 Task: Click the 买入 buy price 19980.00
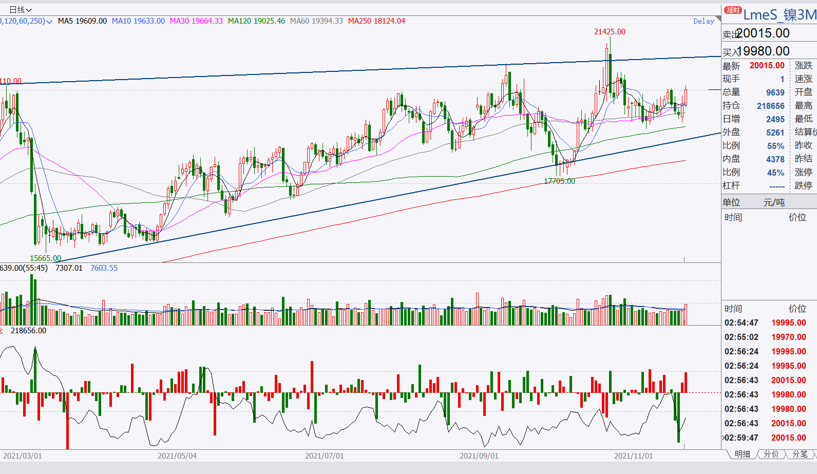click(763, 51)
